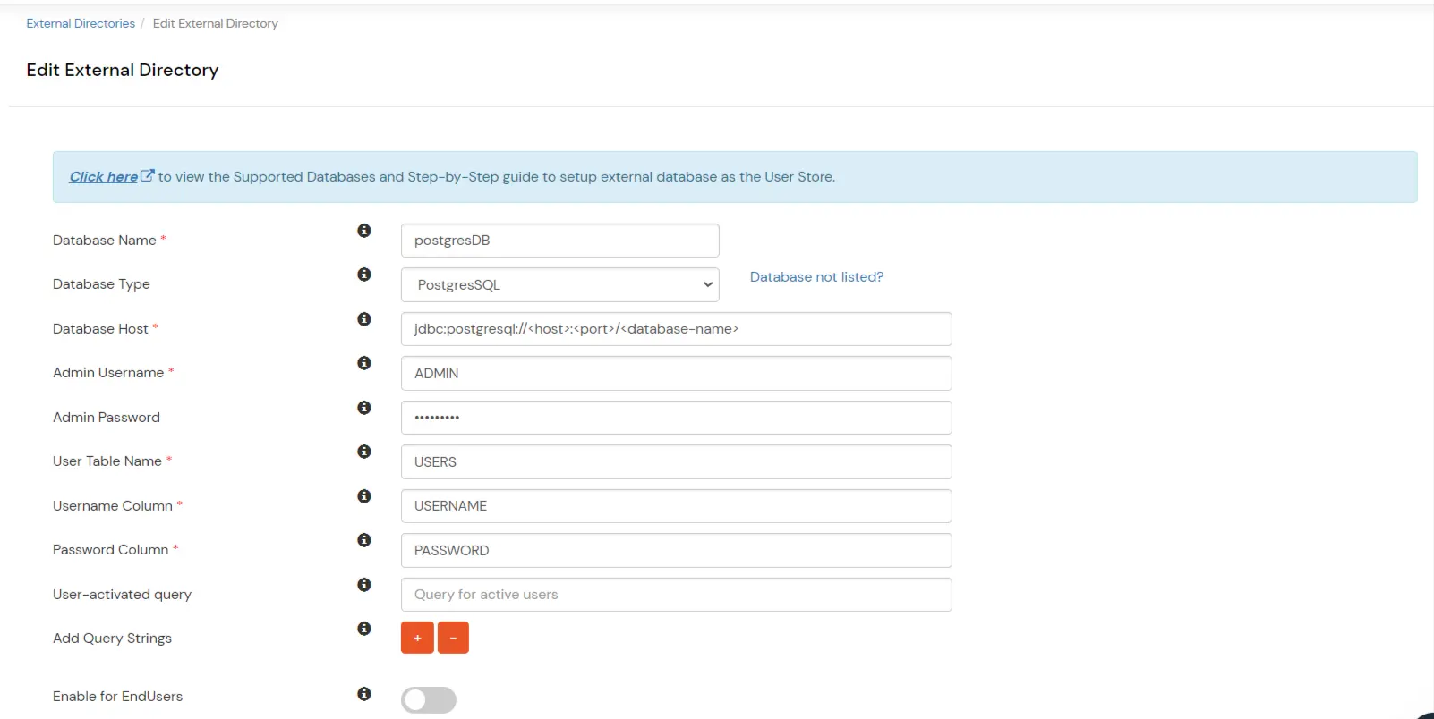Click the Enable for EndUsers info icon
This screenshot has height=719, width=1434.
pos(364,694)
